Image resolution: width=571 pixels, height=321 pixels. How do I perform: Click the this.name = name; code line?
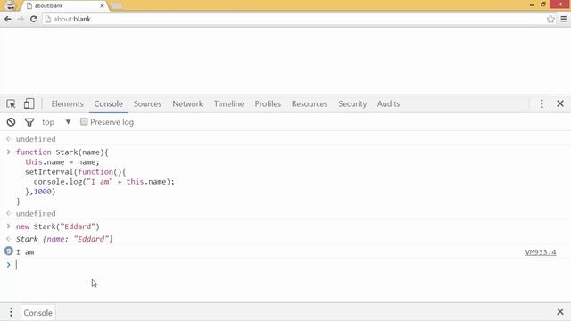click(62, 162)
